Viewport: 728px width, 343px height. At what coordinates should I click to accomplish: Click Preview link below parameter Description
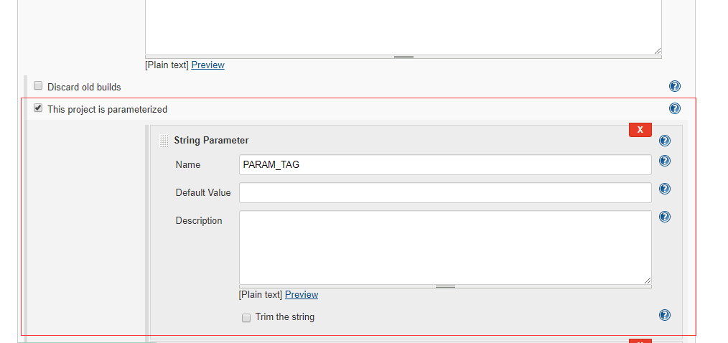coord(302,295)
